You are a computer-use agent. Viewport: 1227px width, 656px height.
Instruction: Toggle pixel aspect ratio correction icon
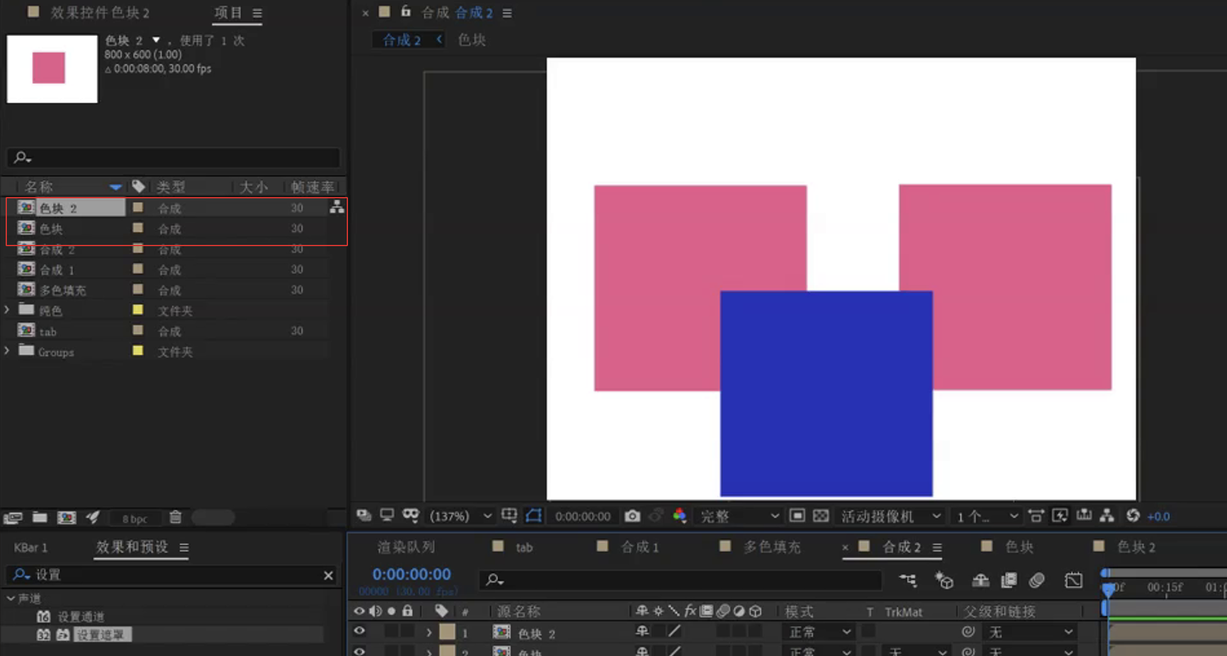[1036, 516]
